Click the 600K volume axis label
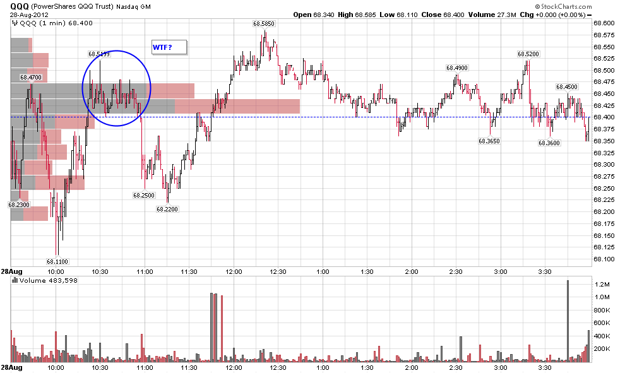The height and width of the screenshot is (373, 625). coord(602,323)
